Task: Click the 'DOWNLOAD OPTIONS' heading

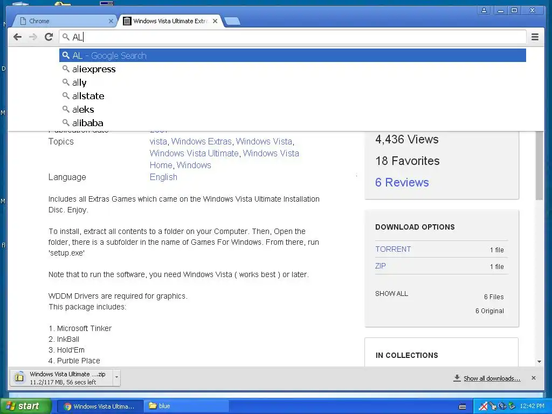Action: click(x=415, y=227)
